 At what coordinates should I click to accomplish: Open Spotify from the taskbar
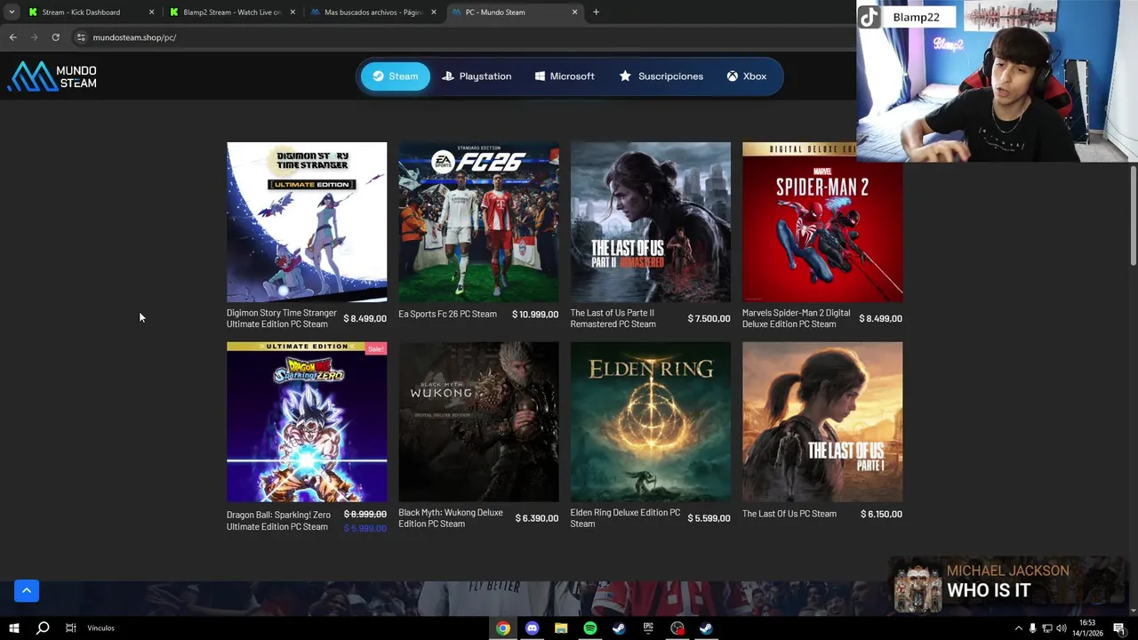[x=590, y=628]
